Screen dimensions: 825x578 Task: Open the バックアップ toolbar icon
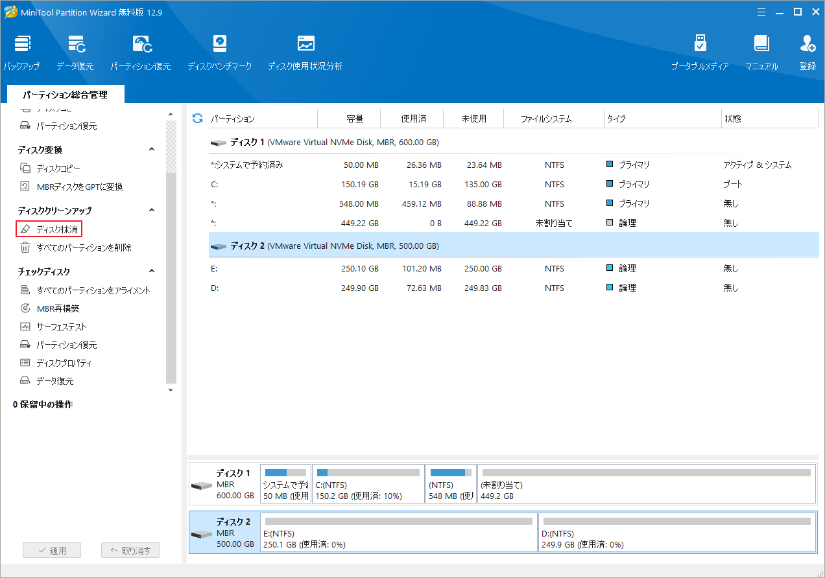[22, 53]
